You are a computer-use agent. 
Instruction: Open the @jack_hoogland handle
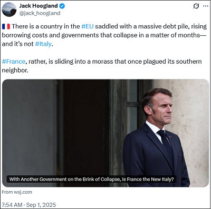(40, 13)
